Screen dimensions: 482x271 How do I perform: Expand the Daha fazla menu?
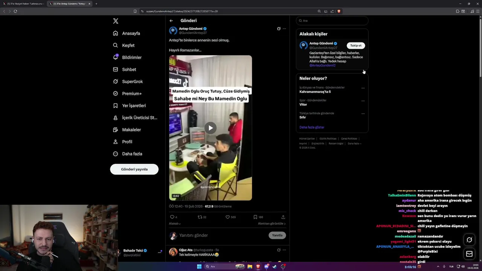pos(128,154)
